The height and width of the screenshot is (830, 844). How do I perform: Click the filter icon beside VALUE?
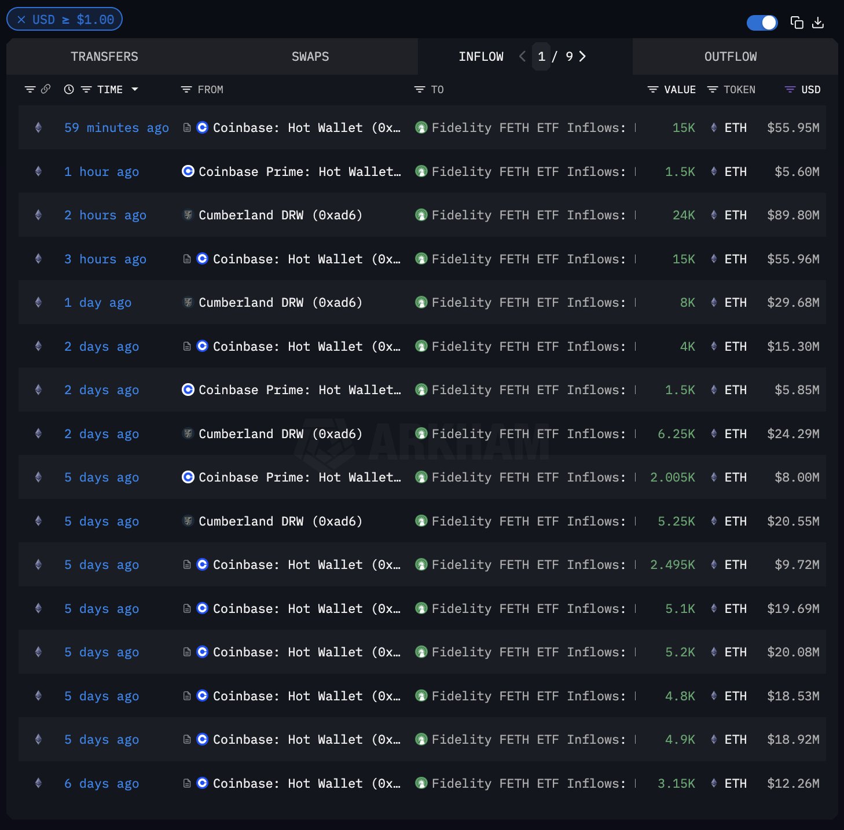click(653, 90)
